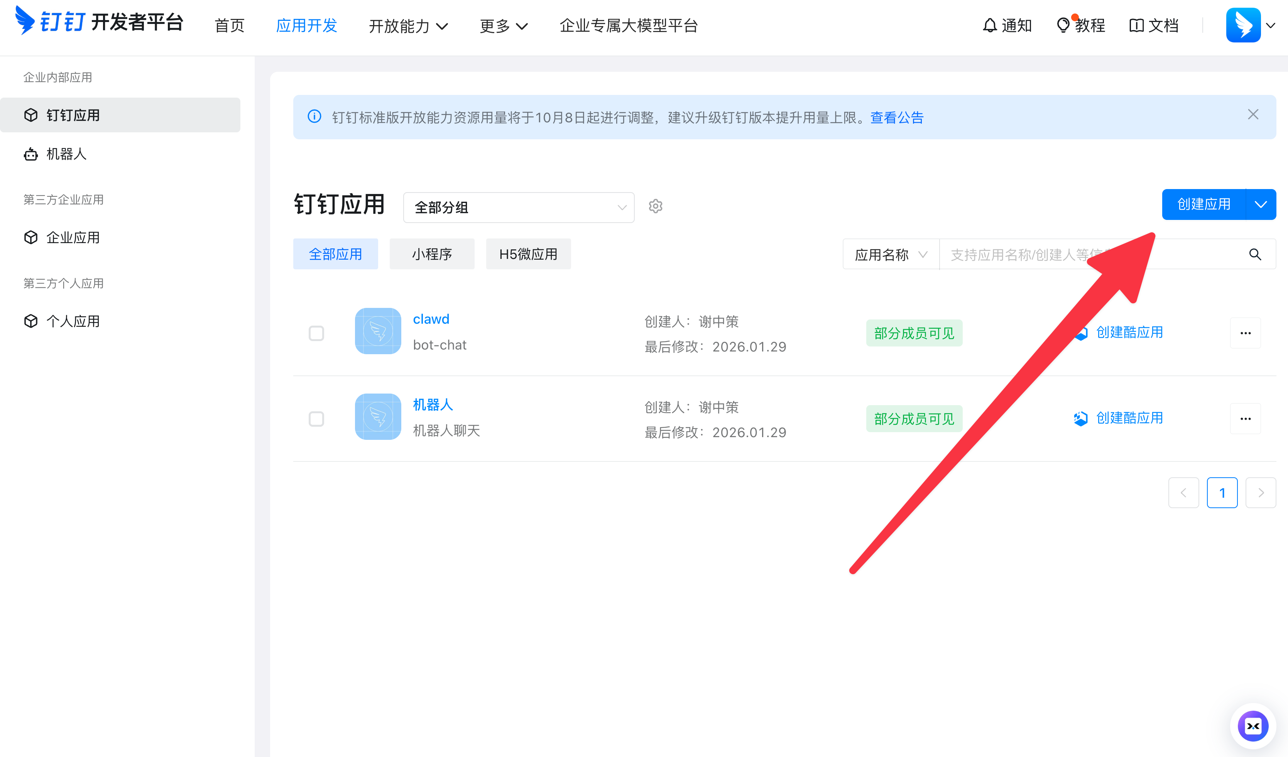Check the checkbox for clawd app
The height and width of the screenshot is (757, 1288).
pyautogui.click(x=316, y=333)
